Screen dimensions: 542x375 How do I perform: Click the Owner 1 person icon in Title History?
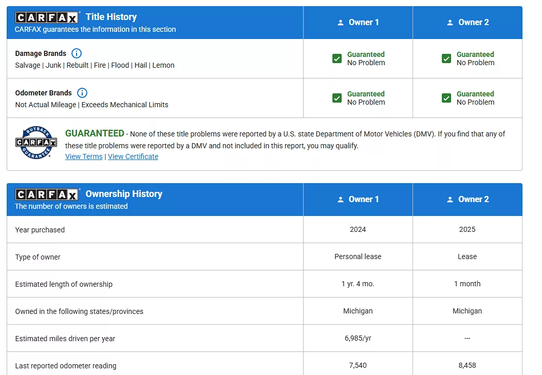coord(340,23)
